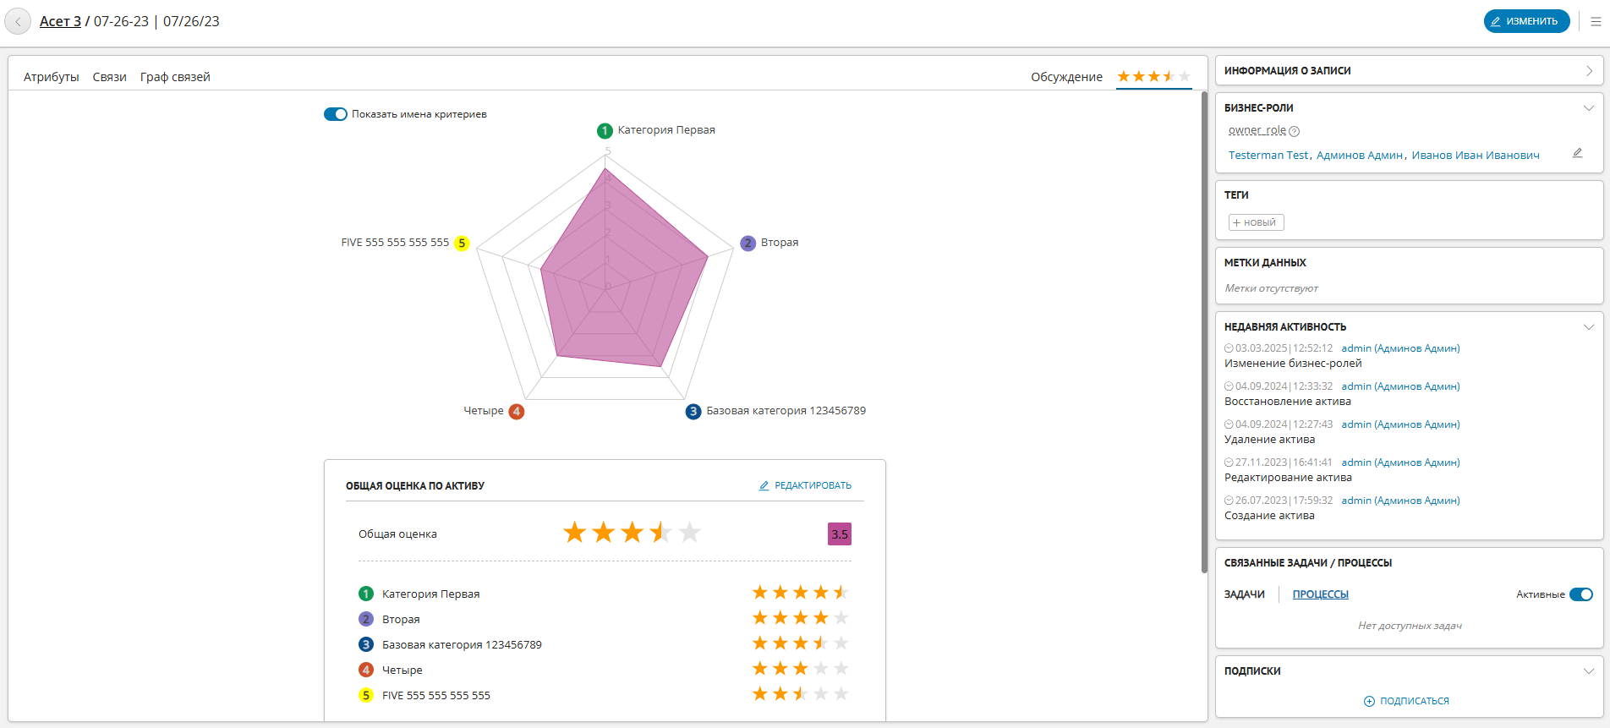Click the back arrow button

coord(18,22)
